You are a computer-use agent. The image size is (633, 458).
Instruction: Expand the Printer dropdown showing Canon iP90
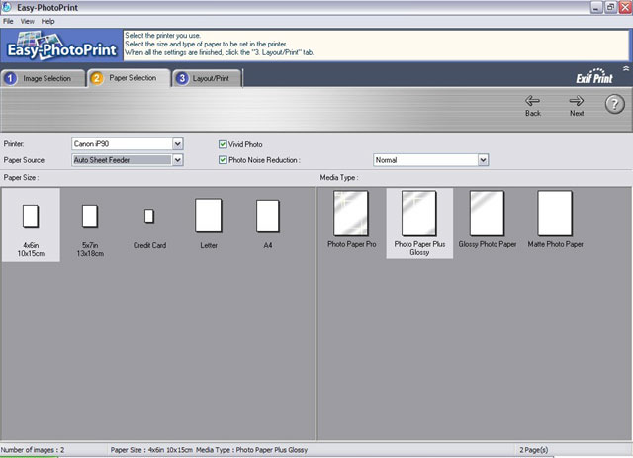coord(178,144)
